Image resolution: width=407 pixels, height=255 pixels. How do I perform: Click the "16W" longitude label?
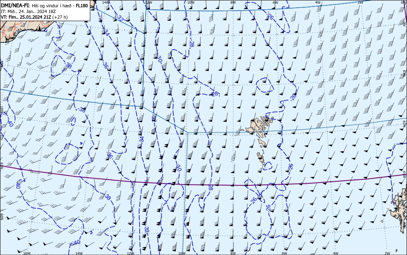(27, 253)
